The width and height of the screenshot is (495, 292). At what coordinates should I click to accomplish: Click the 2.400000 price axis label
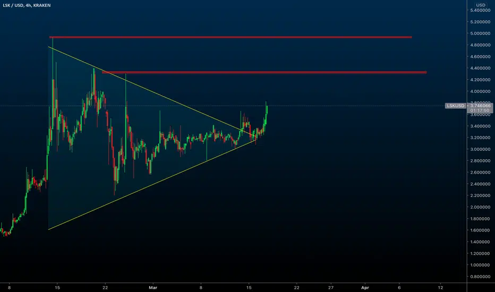tap(480, 184)
